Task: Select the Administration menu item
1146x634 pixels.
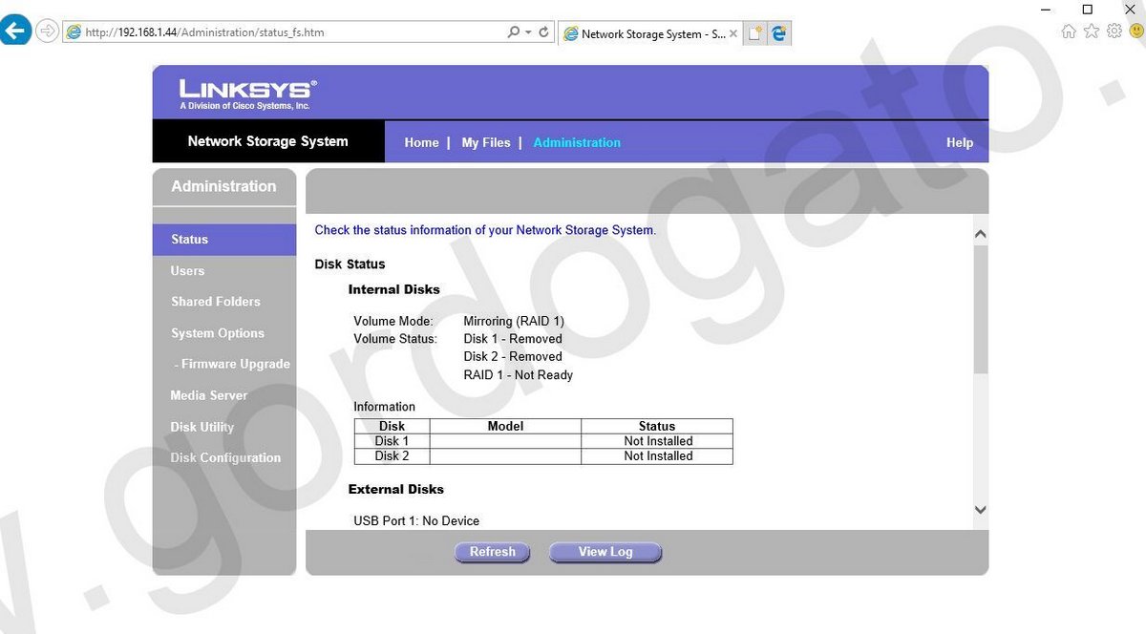Action: tap(576, 142)
